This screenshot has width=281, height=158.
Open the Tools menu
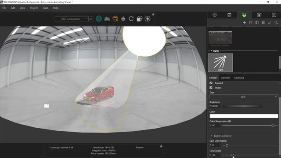click(45, 8)
